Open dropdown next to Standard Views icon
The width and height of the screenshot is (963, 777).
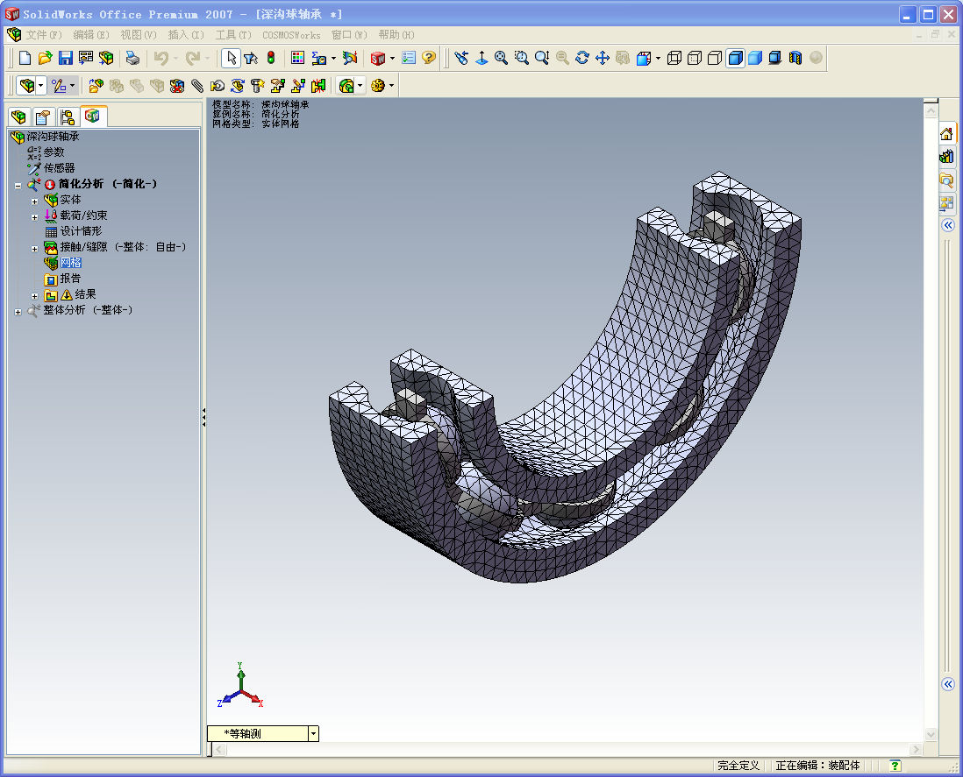[658, 59]
